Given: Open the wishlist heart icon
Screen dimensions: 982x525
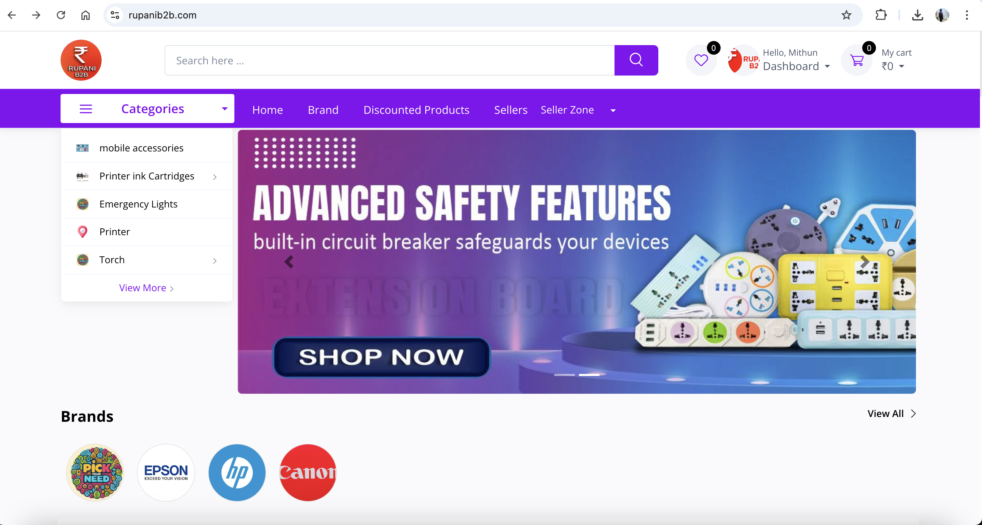Looking at the screenshot, I should 701,60.
